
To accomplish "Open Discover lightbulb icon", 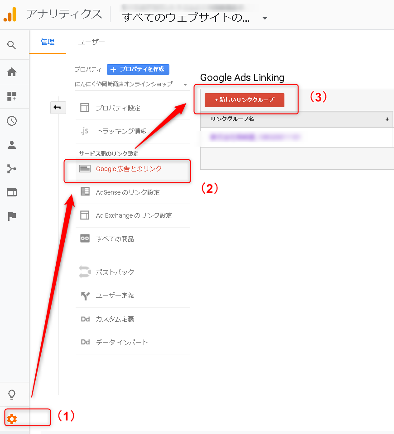I will pos(12,394).
